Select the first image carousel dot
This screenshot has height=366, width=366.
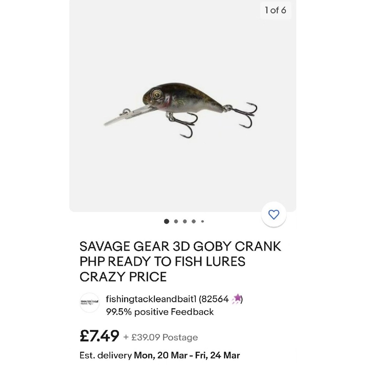click(167, 221)
